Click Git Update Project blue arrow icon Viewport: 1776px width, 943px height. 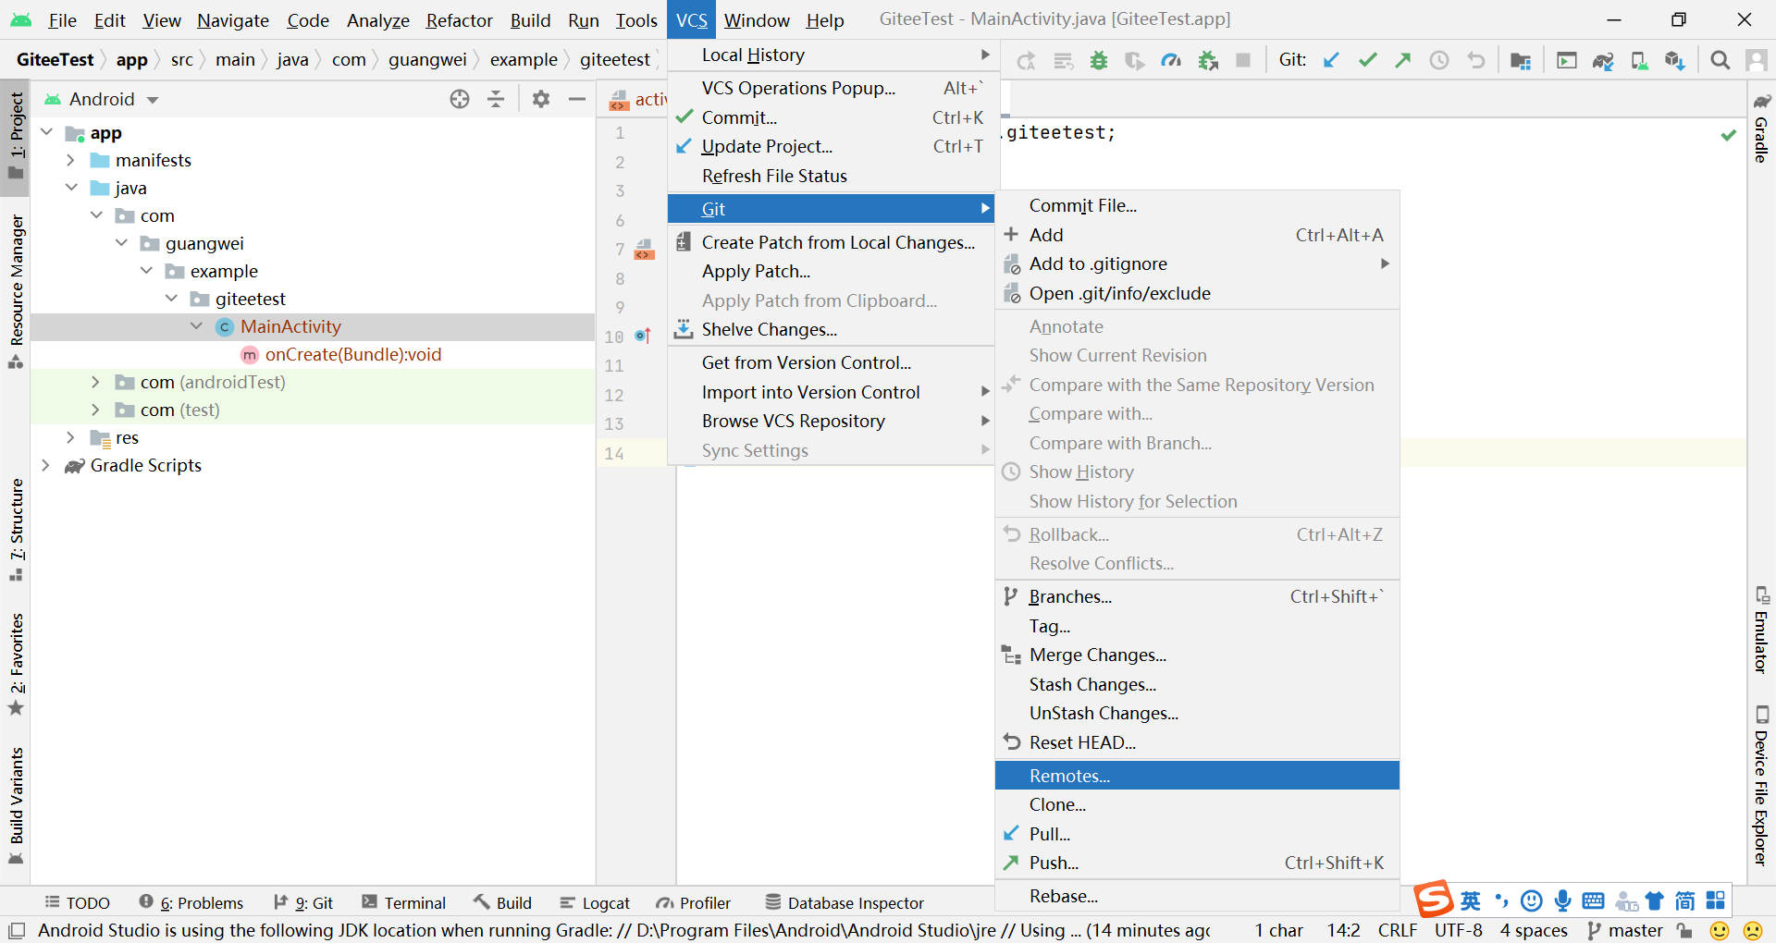pyautogui.click(x=1331, y=60)
